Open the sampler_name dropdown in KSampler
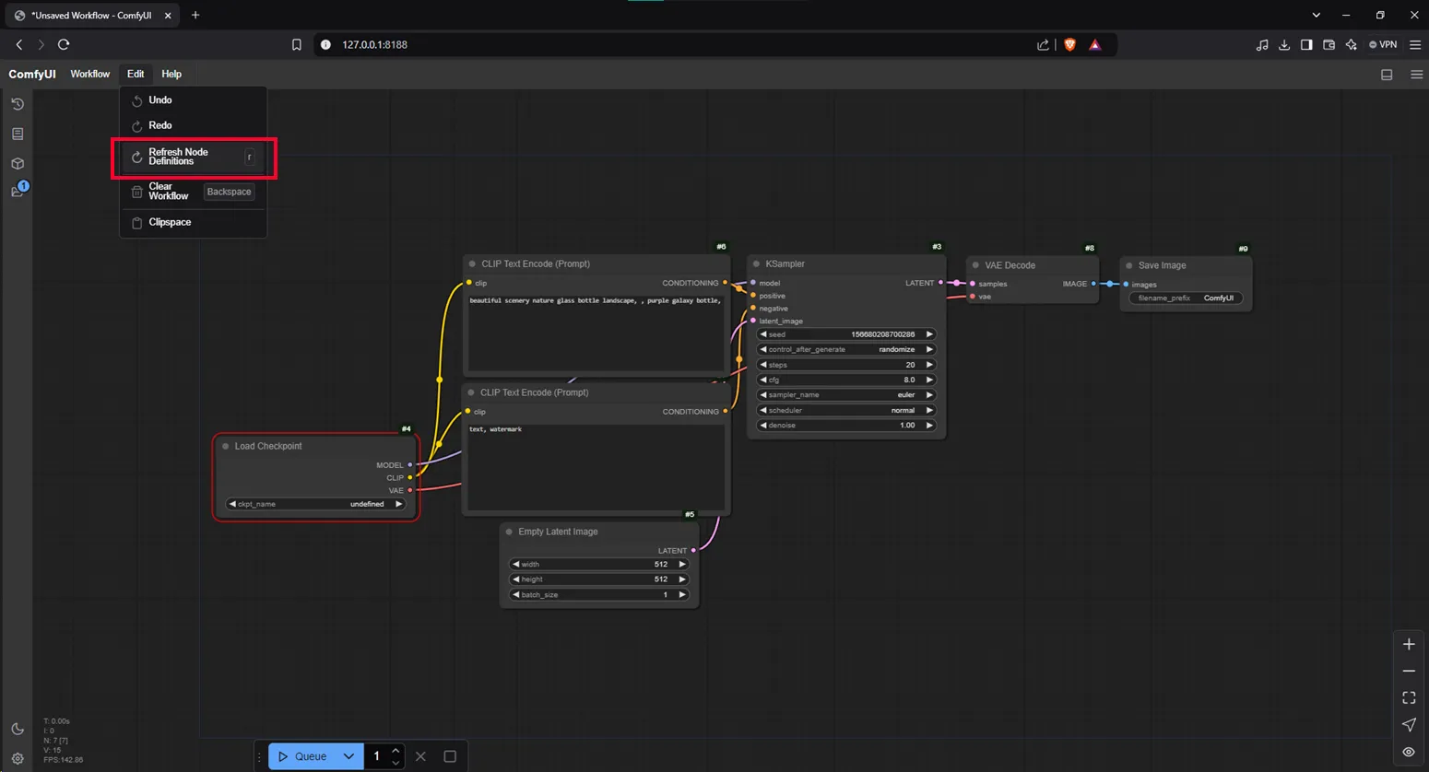The width and height of the screenshot is (1429, 772). point(845,394)
